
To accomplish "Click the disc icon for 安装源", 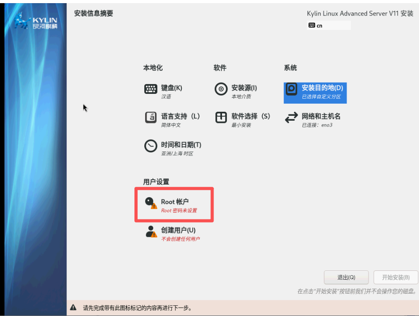I will click(221, 89).
